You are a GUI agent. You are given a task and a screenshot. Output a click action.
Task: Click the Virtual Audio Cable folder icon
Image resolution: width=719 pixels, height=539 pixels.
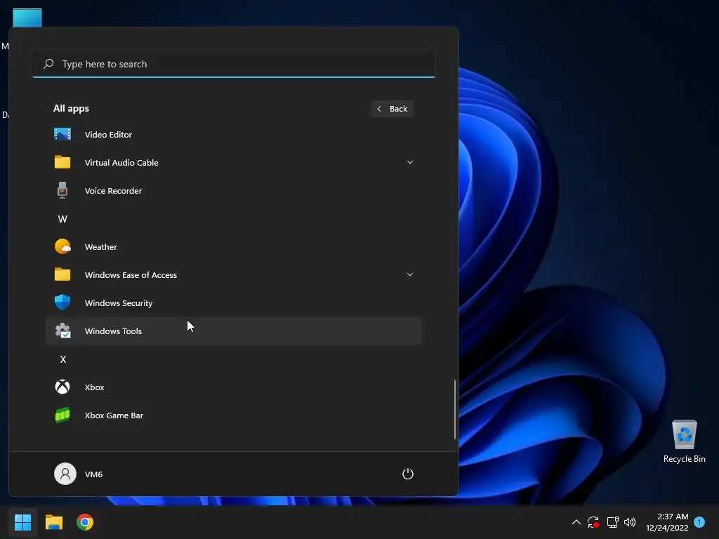coord(62,162)
